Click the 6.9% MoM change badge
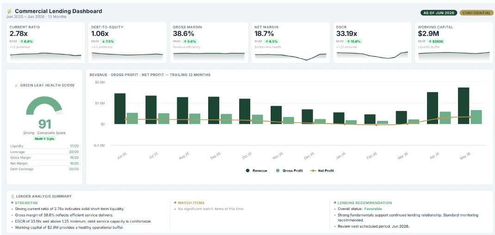Viewport: 495px width, 235px height. [x=26, y=41]
